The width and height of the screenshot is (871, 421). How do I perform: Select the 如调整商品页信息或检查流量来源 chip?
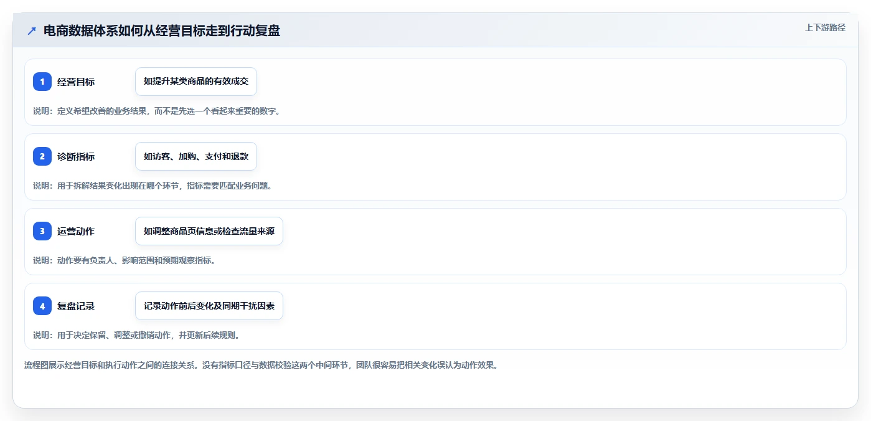coord(209,231)
